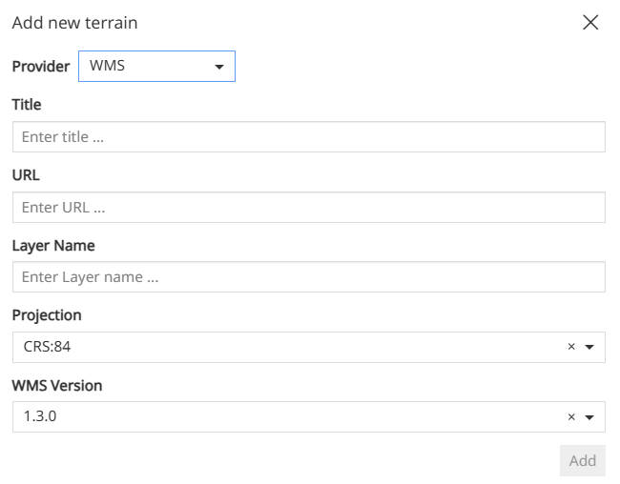
Task: Open the WMS Version select showing 1.3.0
Action: 286,416
